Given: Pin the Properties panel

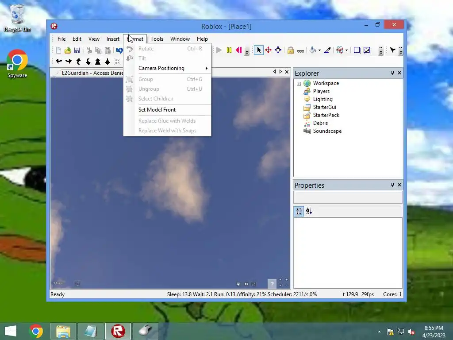Looking at the screenshot, I should coord(392,185).
